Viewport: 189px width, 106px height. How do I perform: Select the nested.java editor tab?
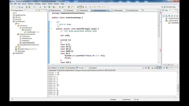[x=70, y=10]
